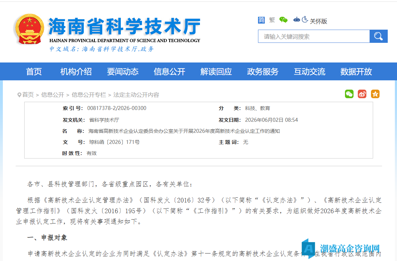397x261 pixels.
Task: Select issuing agency 省科学技术厅
Action: [104, 120]
